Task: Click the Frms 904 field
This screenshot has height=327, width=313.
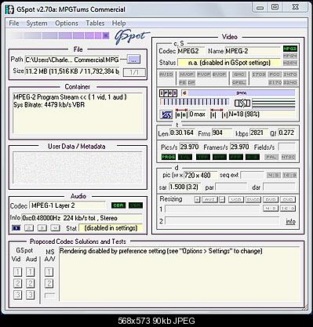Action: [x=221, y=133]
